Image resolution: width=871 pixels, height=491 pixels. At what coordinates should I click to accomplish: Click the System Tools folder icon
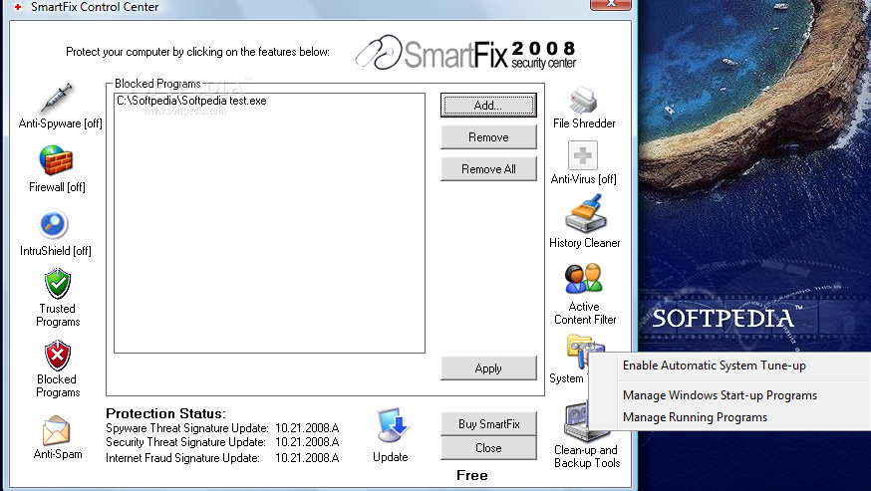(x=578, y=352)
